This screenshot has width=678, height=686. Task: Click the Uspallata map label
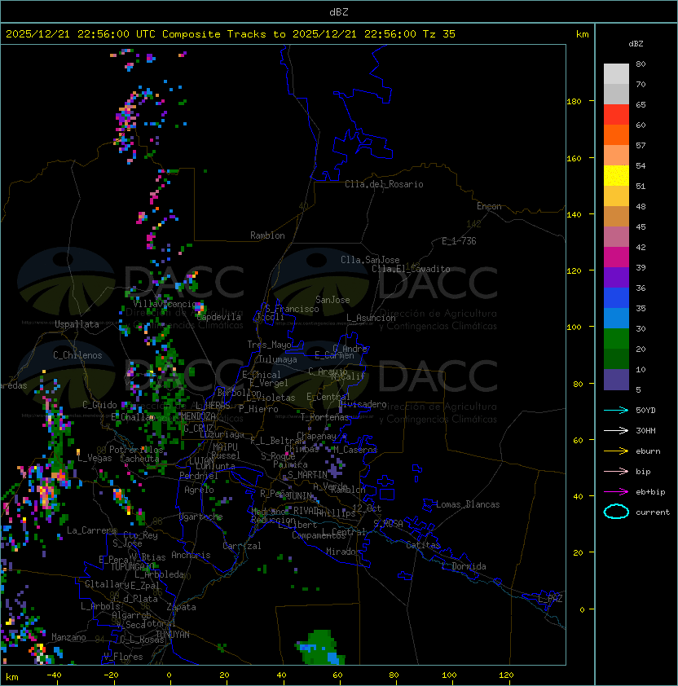(77, 324)
